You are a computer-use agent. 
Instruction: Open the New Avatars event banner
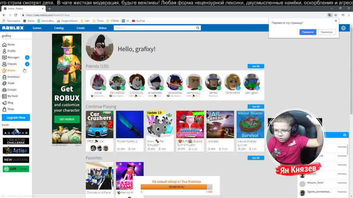click(16, 160)
